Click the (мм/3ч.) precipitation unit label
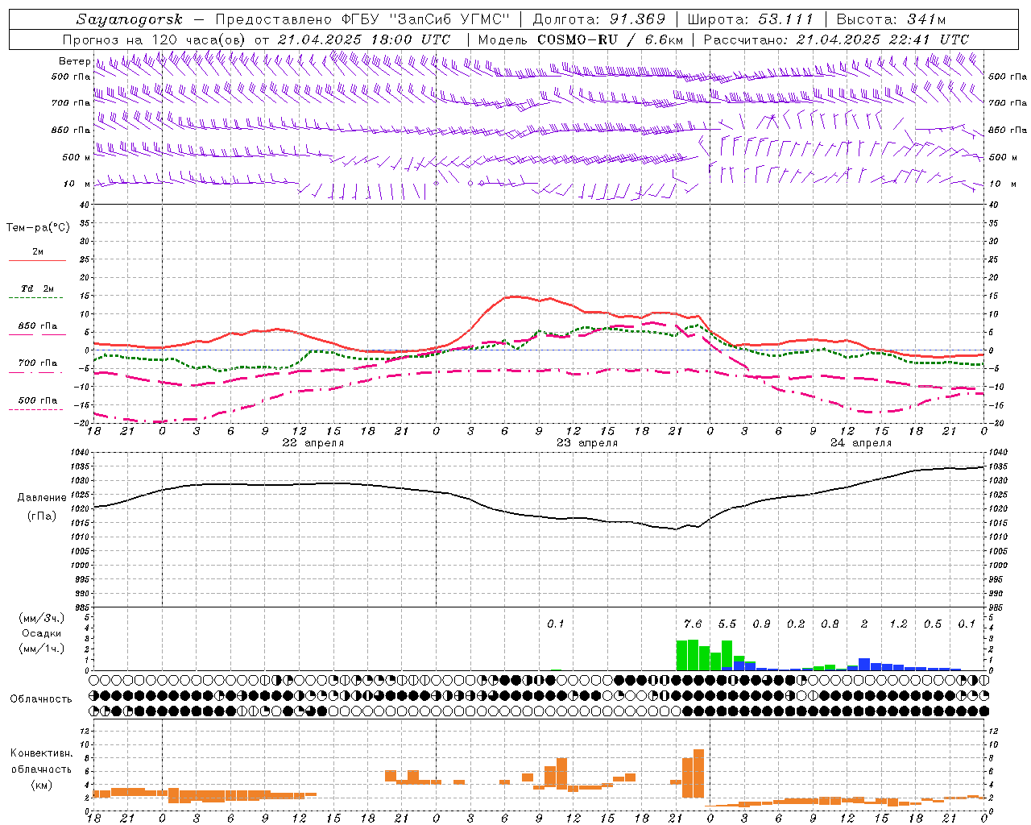Image resolution: width=1031 pixels, height=825 pixels. tap(42, 618)
